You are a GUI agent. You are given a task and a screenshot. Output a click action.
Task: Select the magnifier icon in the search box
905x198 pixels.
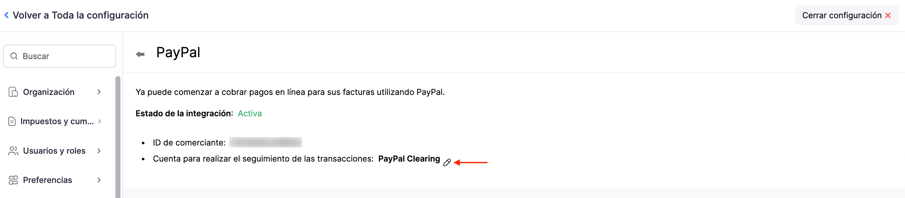click(x=14, y=56)
